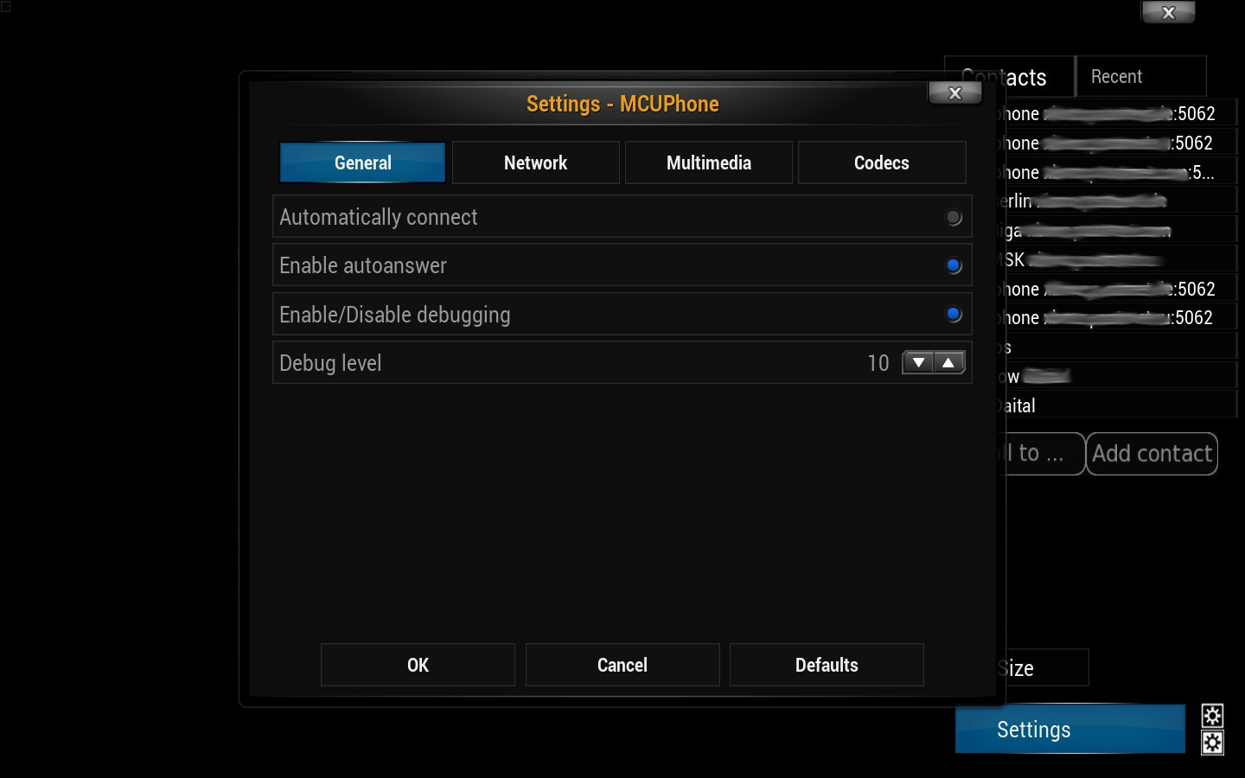Viewport: 1245px width, 778px height.
Task: Click the 'Automatically connect' label
Action: (x=378, y=217)
